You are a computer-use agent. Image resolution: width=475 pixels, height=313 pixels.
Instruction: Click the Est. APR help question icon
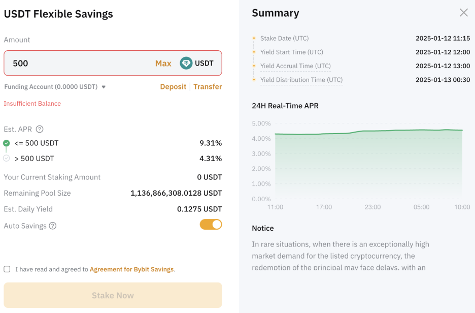point(40,129)
